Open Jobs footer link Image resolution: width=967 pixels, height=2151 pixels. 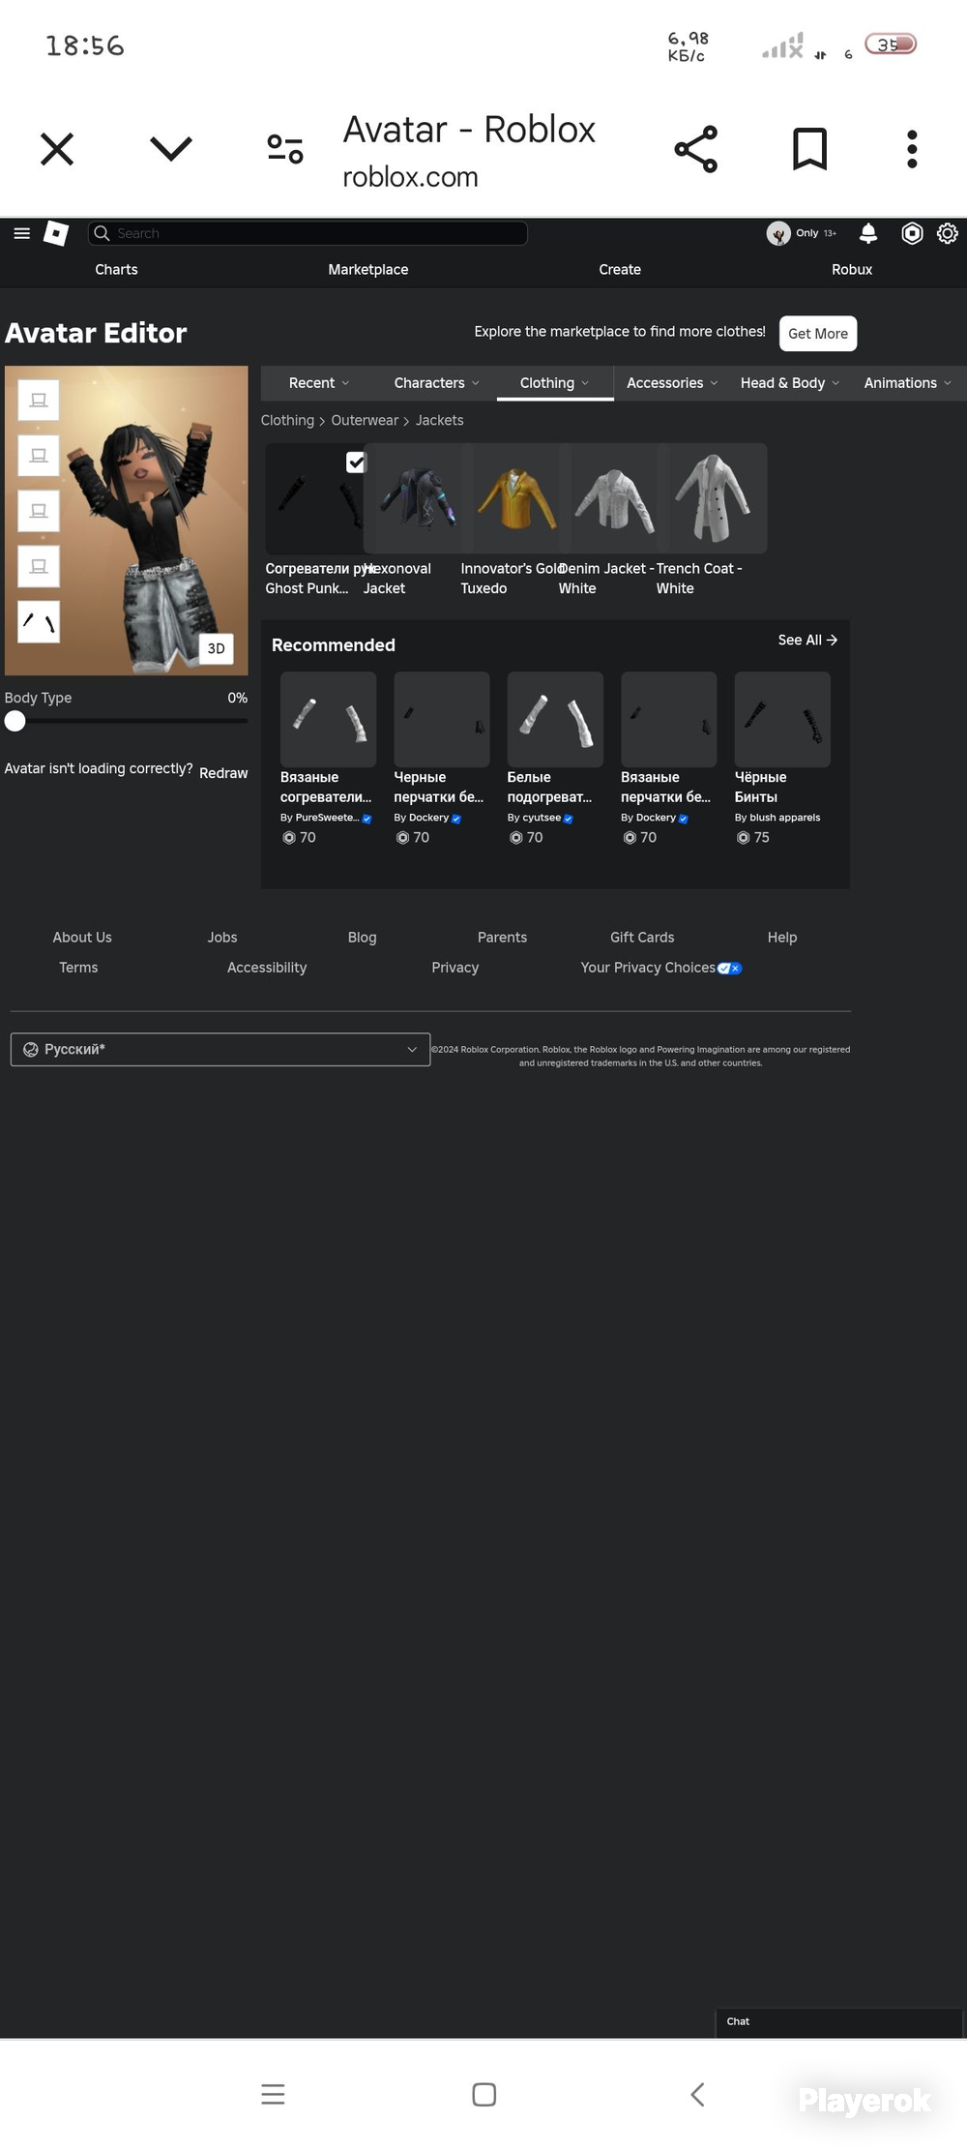tap(222, 938)
